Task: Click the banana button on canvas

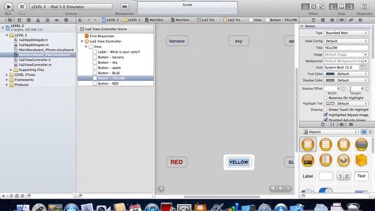Action: (177, 41)
